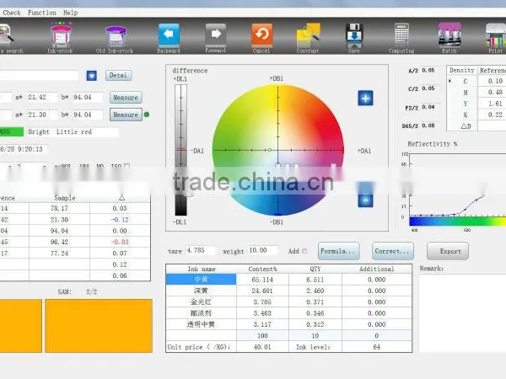
Task: Click the Formula... button
Action: pyautogui.click(x=338, y=251)
